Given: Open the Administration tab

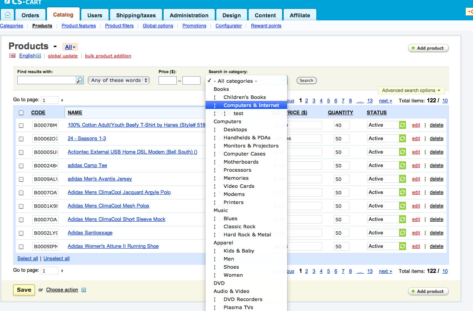Looking at the screenshot, I should click(189, 15).
